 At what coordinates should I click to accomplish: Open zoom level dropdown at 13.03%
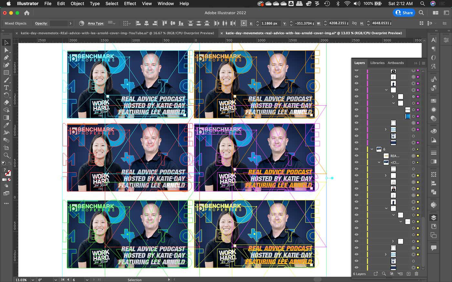[x=32, y=280]
